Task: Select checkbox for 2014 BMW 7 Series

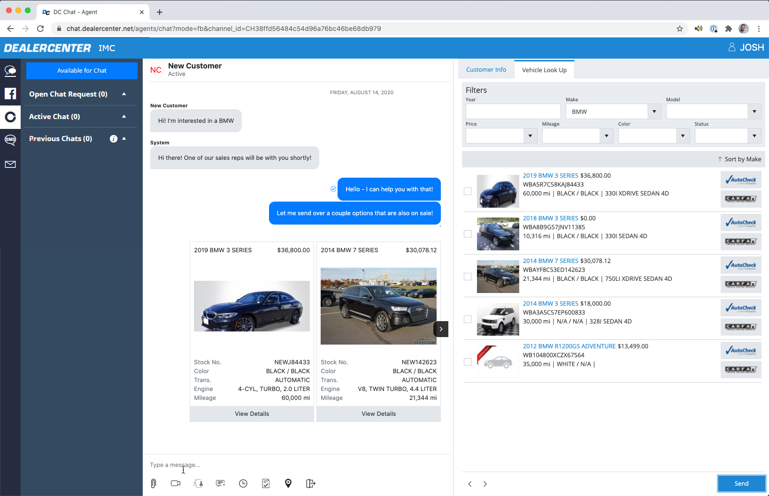Action: point(468,277)
